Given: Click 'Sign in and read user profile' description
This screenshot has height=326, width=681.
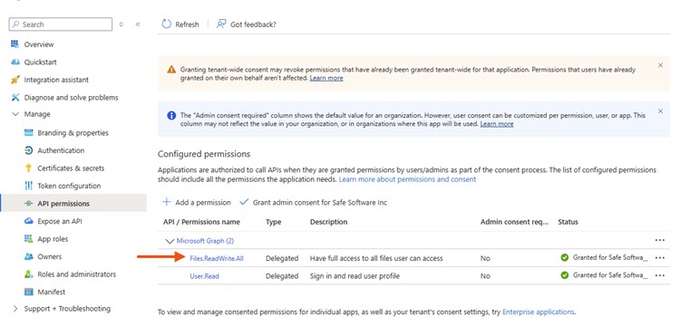Looking at the screenshot, I should click(x=355, y=275).
